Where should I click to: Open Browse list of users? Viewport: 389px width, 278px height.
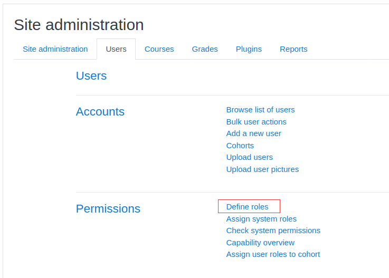pos(260,110)
